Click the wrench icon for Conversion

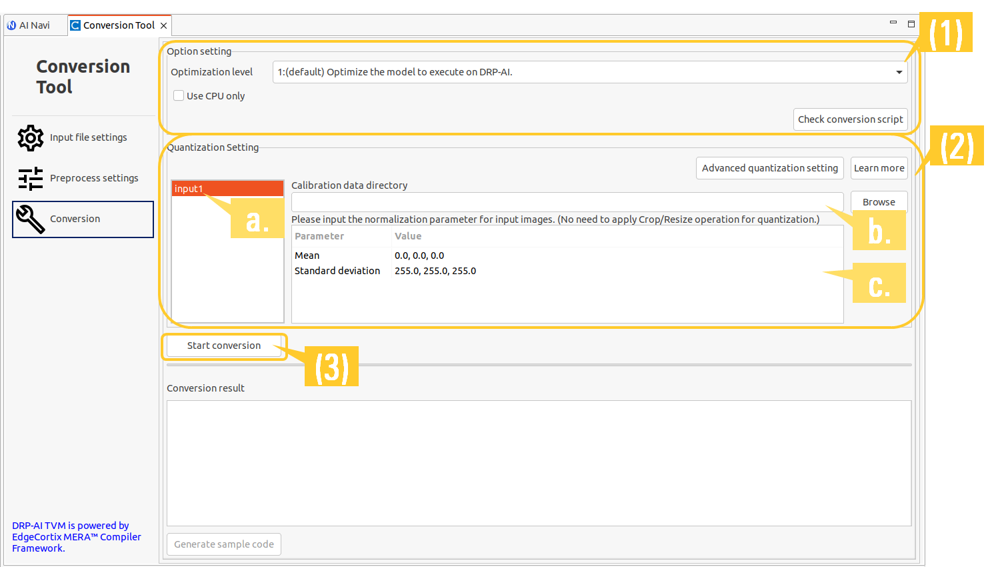[31, 219]
